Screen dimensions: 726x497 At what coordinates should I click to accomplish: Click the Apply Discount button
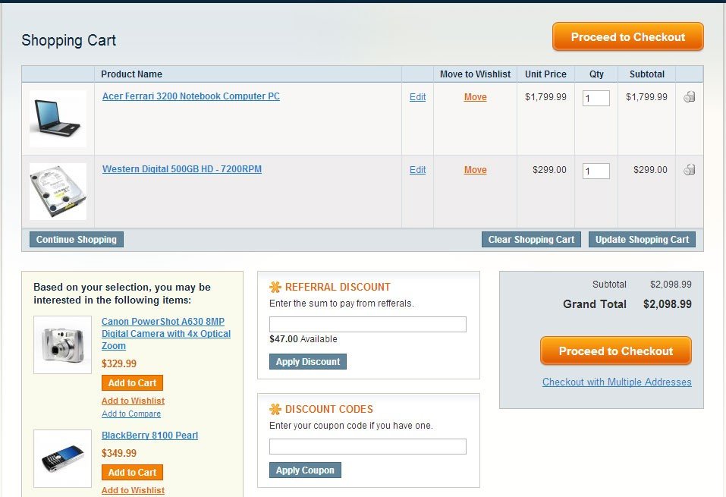click(x=308, y=361)
